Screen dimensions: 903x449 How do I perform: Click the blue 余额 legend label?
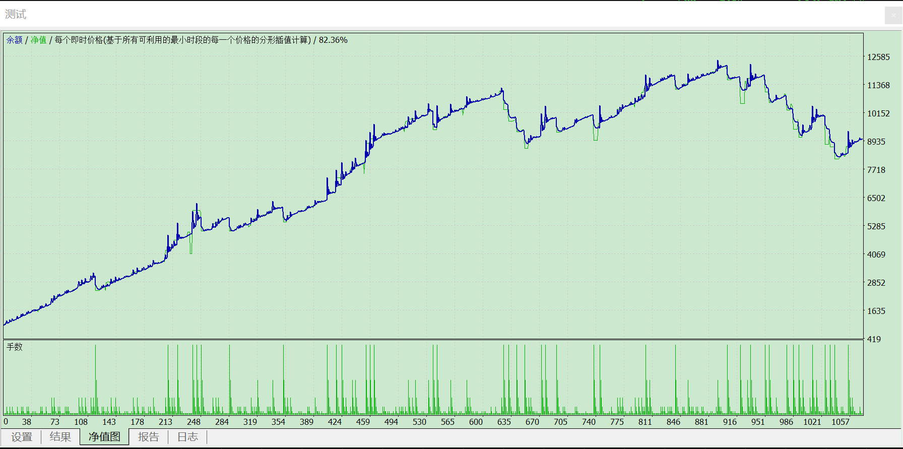15,40
